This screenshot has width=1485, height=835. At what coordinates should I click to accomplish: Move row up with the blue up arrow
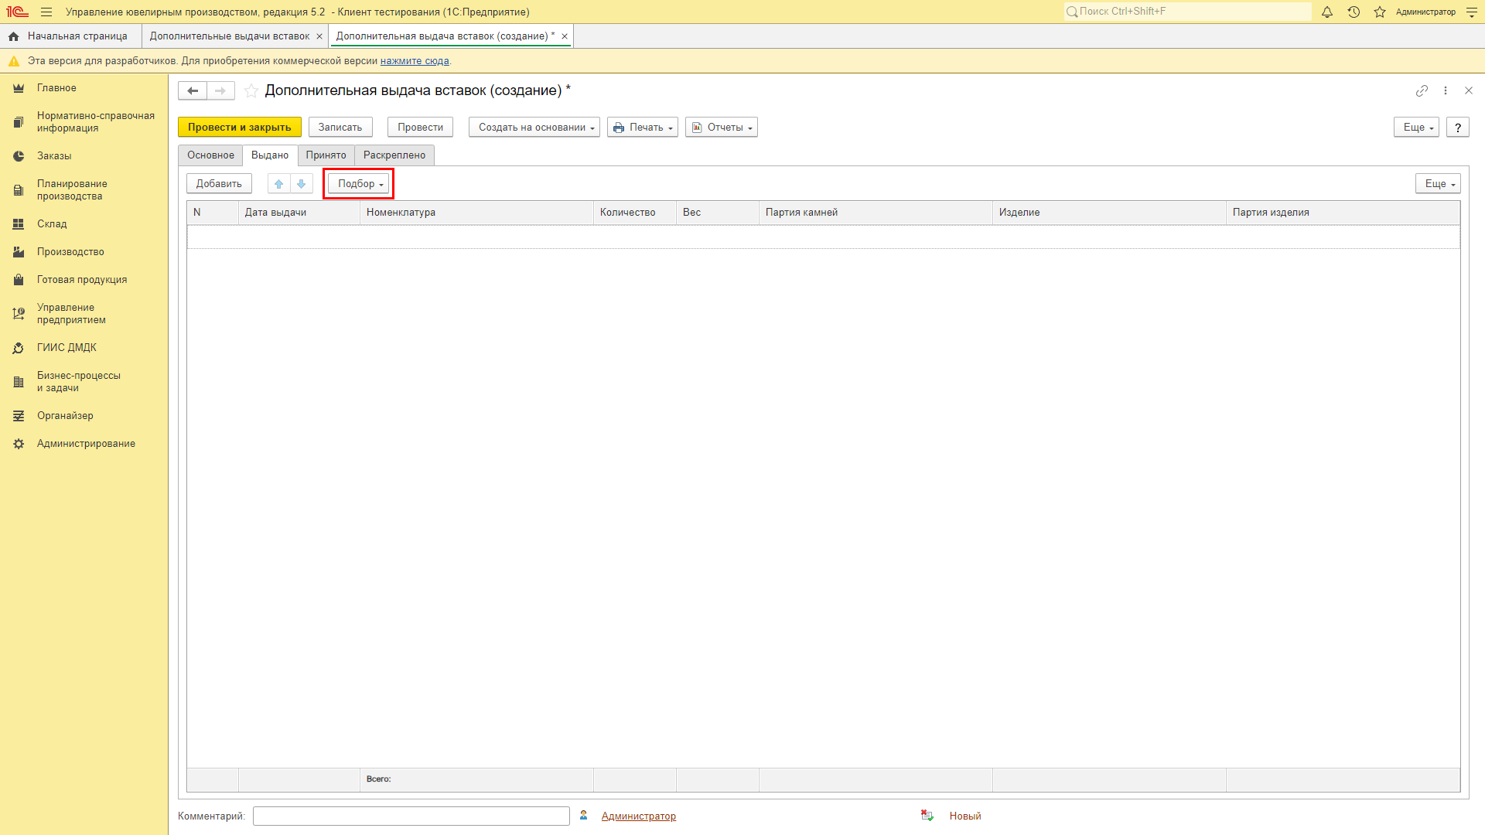click(279, 183)
